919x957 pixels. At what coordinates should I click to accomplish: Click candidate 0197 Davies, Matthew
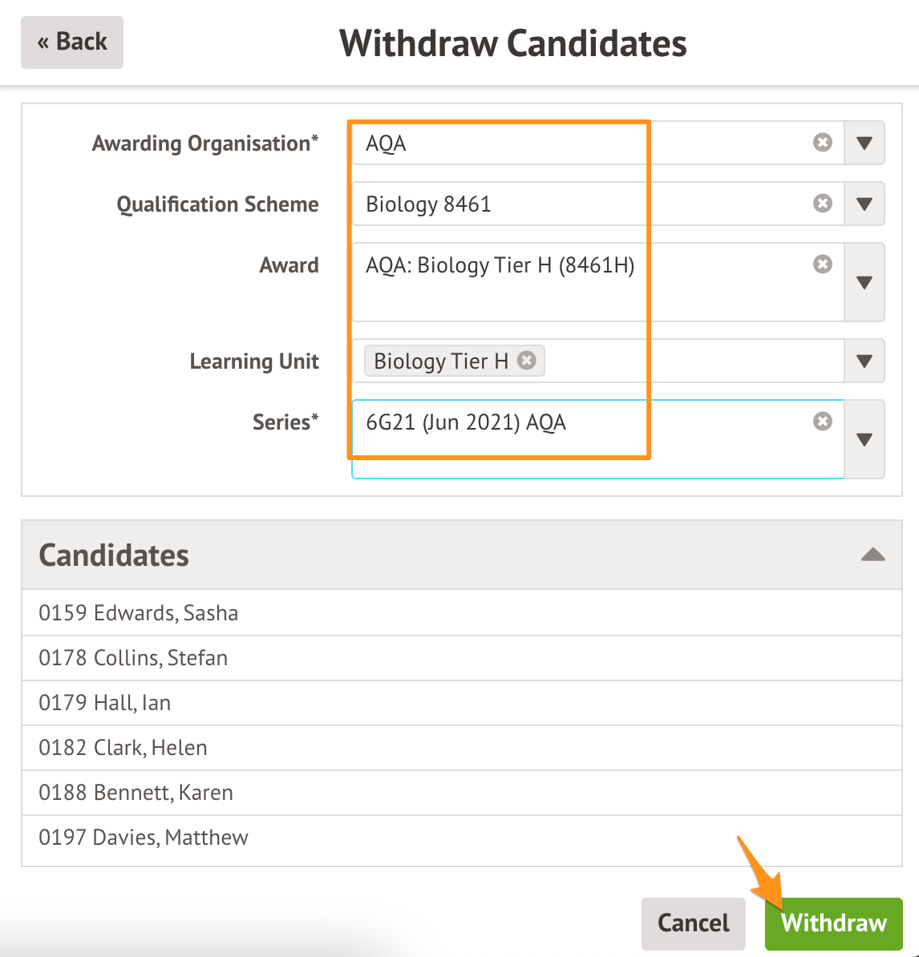(x=144, y=838)
